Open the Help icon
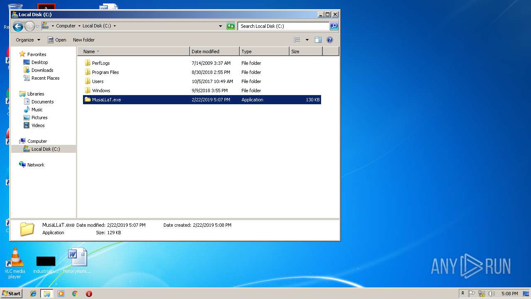The width and height of the screenshot is (531, 299). tap(330, 40)
